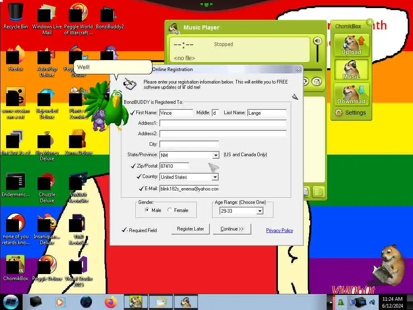The height and width of the screenshot is (310, 413).
Task: Open Bejeweled Deluxe desktop icon
Action: tap(47, 103)
